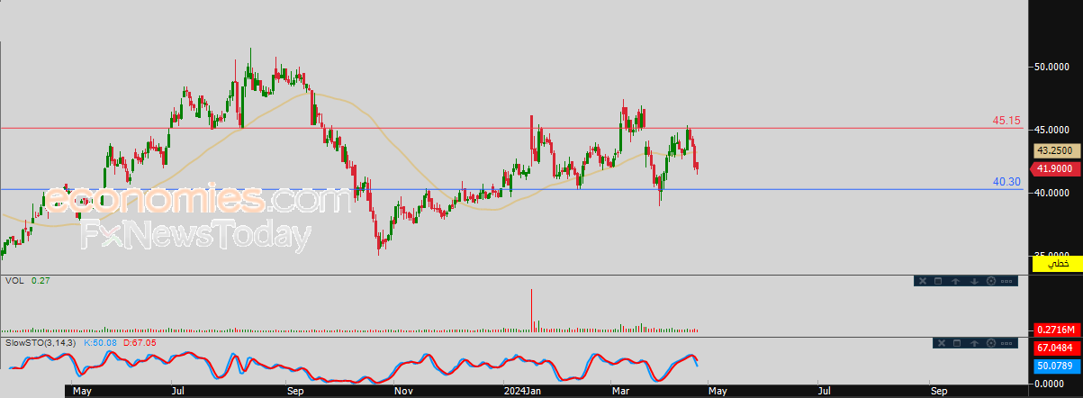Open the SlowSTO settings gear

pyautogui.click(x=991, y=343)
